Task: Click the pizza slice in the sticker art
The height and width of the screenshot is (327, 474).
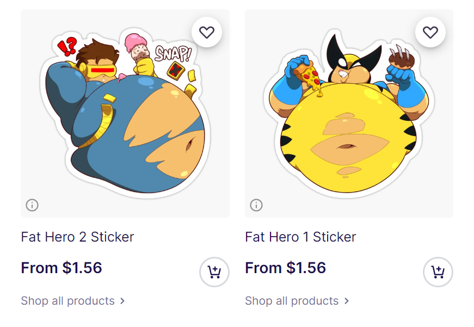Action: (x=307, y=73)
